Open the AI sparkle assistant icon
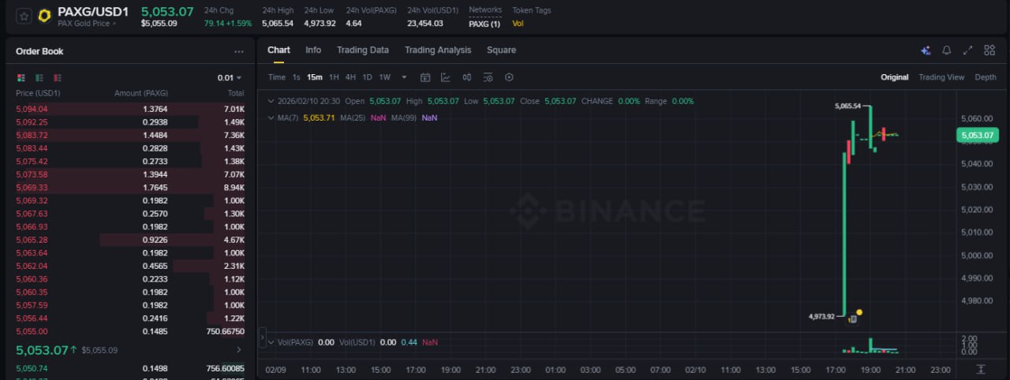This screenshot has width=1010, height=380. [x=926, y=50]
